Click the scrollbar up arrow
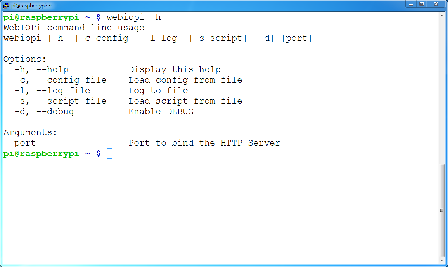This screenshot has width=448, height=267. (x=442, y=15)
